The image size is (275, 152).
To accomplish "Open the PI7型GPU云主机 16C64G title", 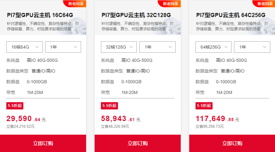I will click(x=40, y=15).
